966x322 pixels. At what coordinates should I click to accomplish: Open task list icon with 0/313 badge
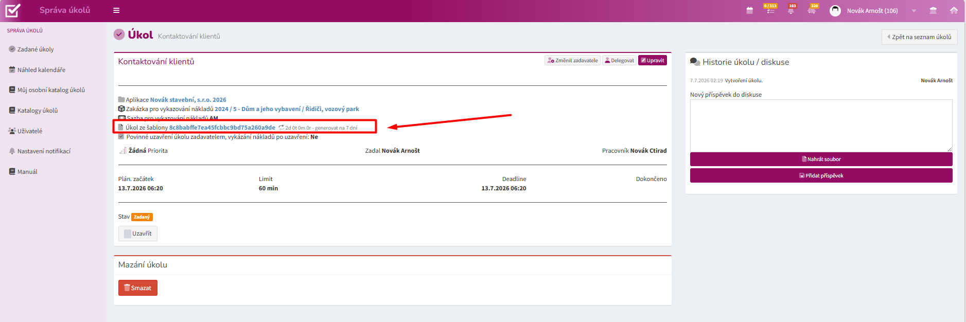[770, 10]
